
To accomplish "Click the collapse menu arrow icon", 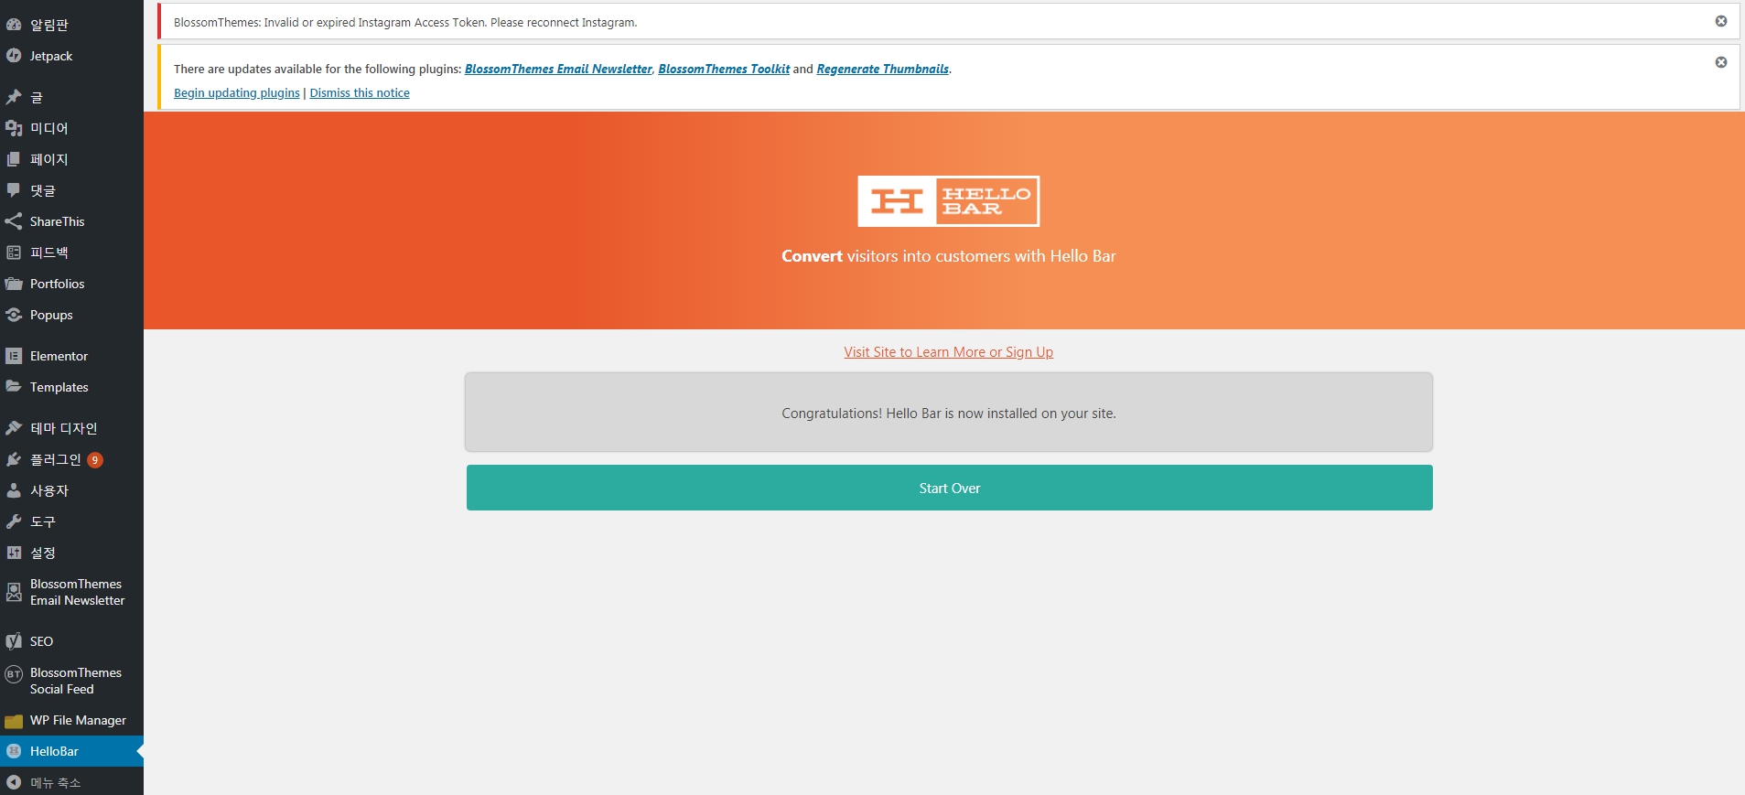I will tap(14, 782).
